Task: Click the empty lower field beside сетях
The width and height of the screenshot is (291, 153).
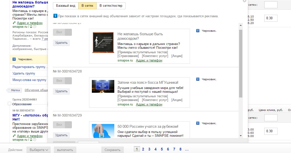Action: tap(271, 118)
